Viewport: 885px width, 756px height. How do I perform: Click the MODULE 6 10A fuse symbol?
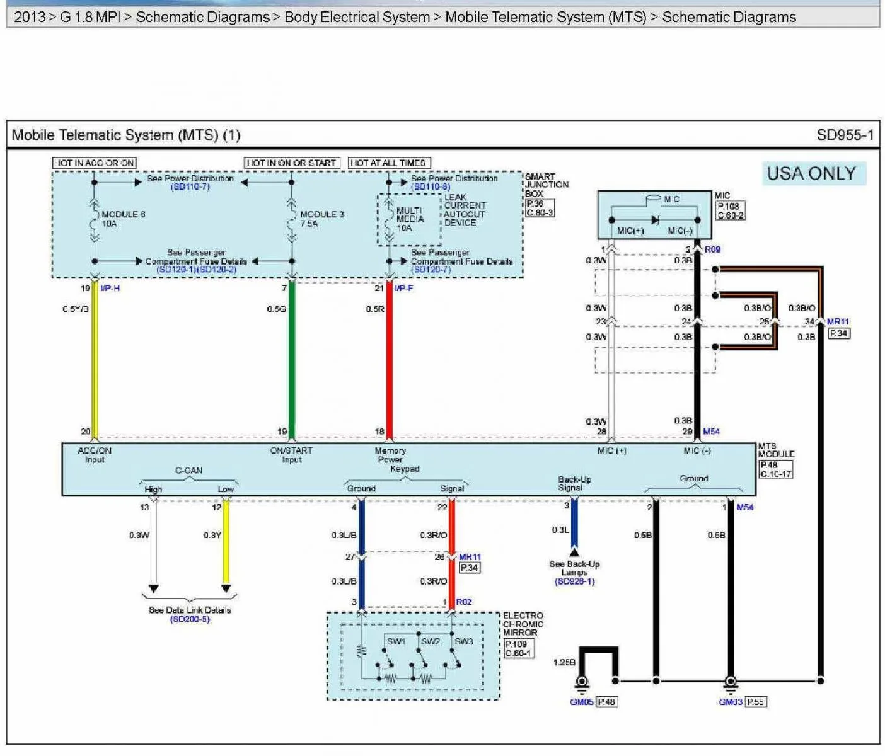click(95, 220)
